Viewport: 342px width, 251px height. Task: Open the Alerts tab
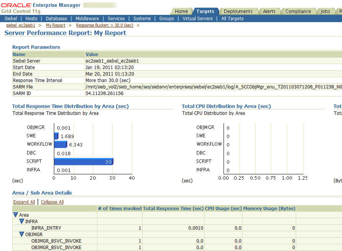(x=269, y=11)
